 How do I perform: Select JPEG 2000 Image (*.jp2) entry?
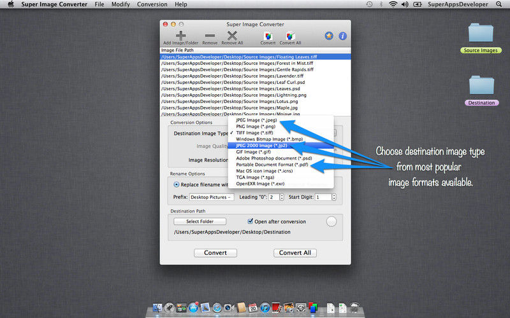(x=280, y=146)
